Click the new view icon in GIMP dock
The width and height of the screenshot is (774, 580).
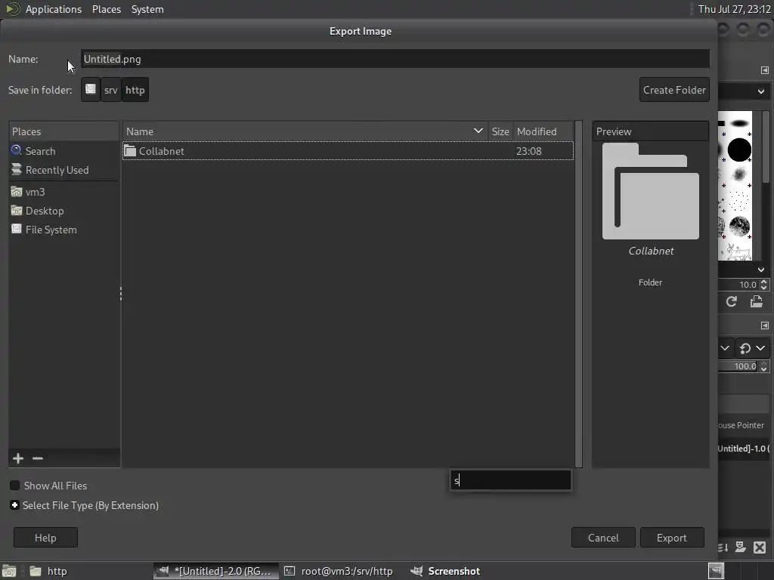(x=741, y=548)
